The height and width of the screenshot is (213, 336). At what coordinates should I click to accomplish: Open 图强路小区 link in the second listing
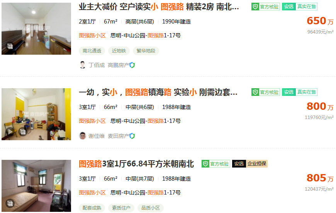92,121
